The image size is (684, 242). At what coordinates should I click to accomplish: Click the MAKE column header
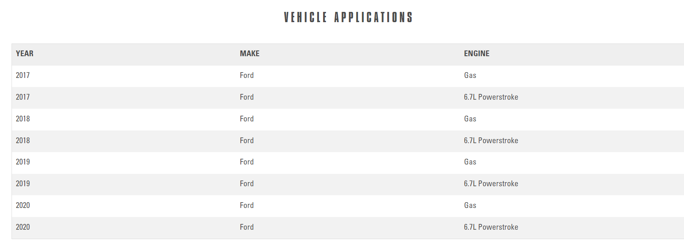(x=249, y=54)
